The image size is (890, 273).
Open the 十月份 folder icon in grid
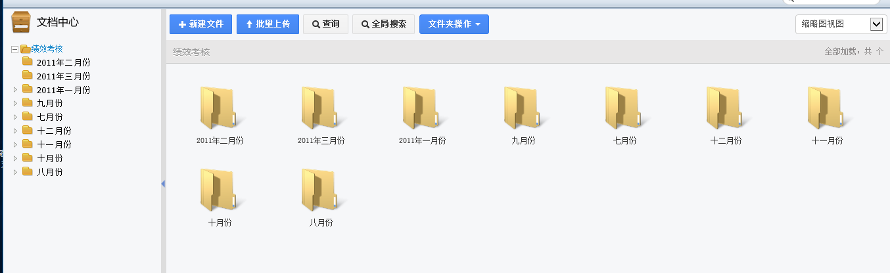click(x=220, y=190)
